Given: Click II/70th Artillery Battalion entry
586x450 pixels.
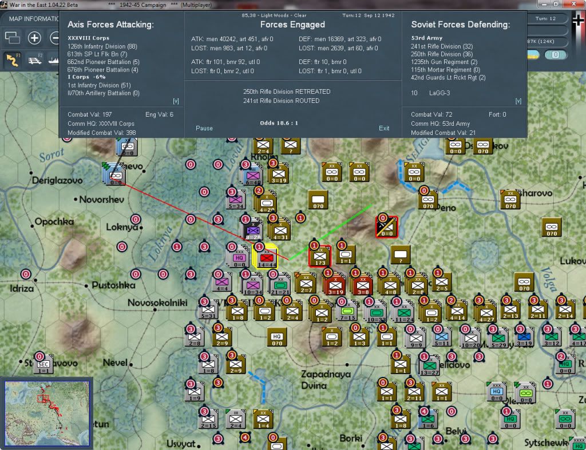Looking at the screenshot, I should tap(103, 93).
